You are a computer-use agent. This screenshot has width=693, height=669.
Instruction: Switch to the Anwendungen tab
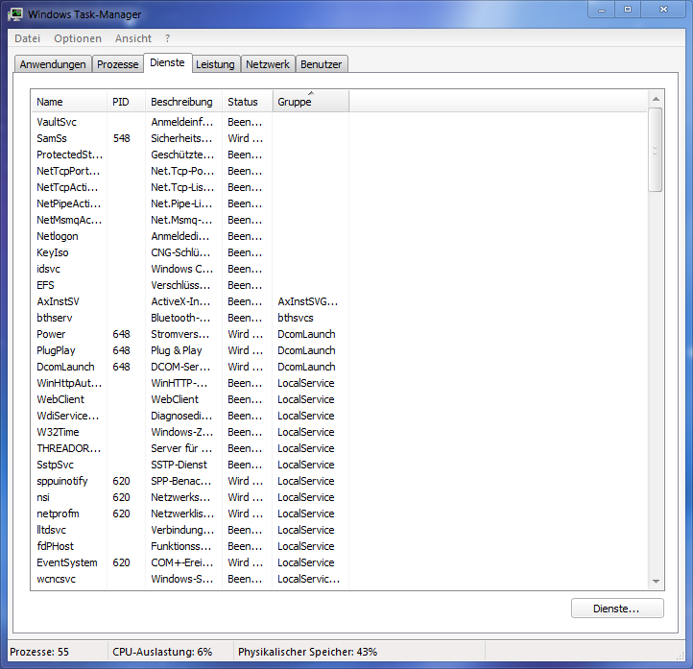tap(53, 64)
